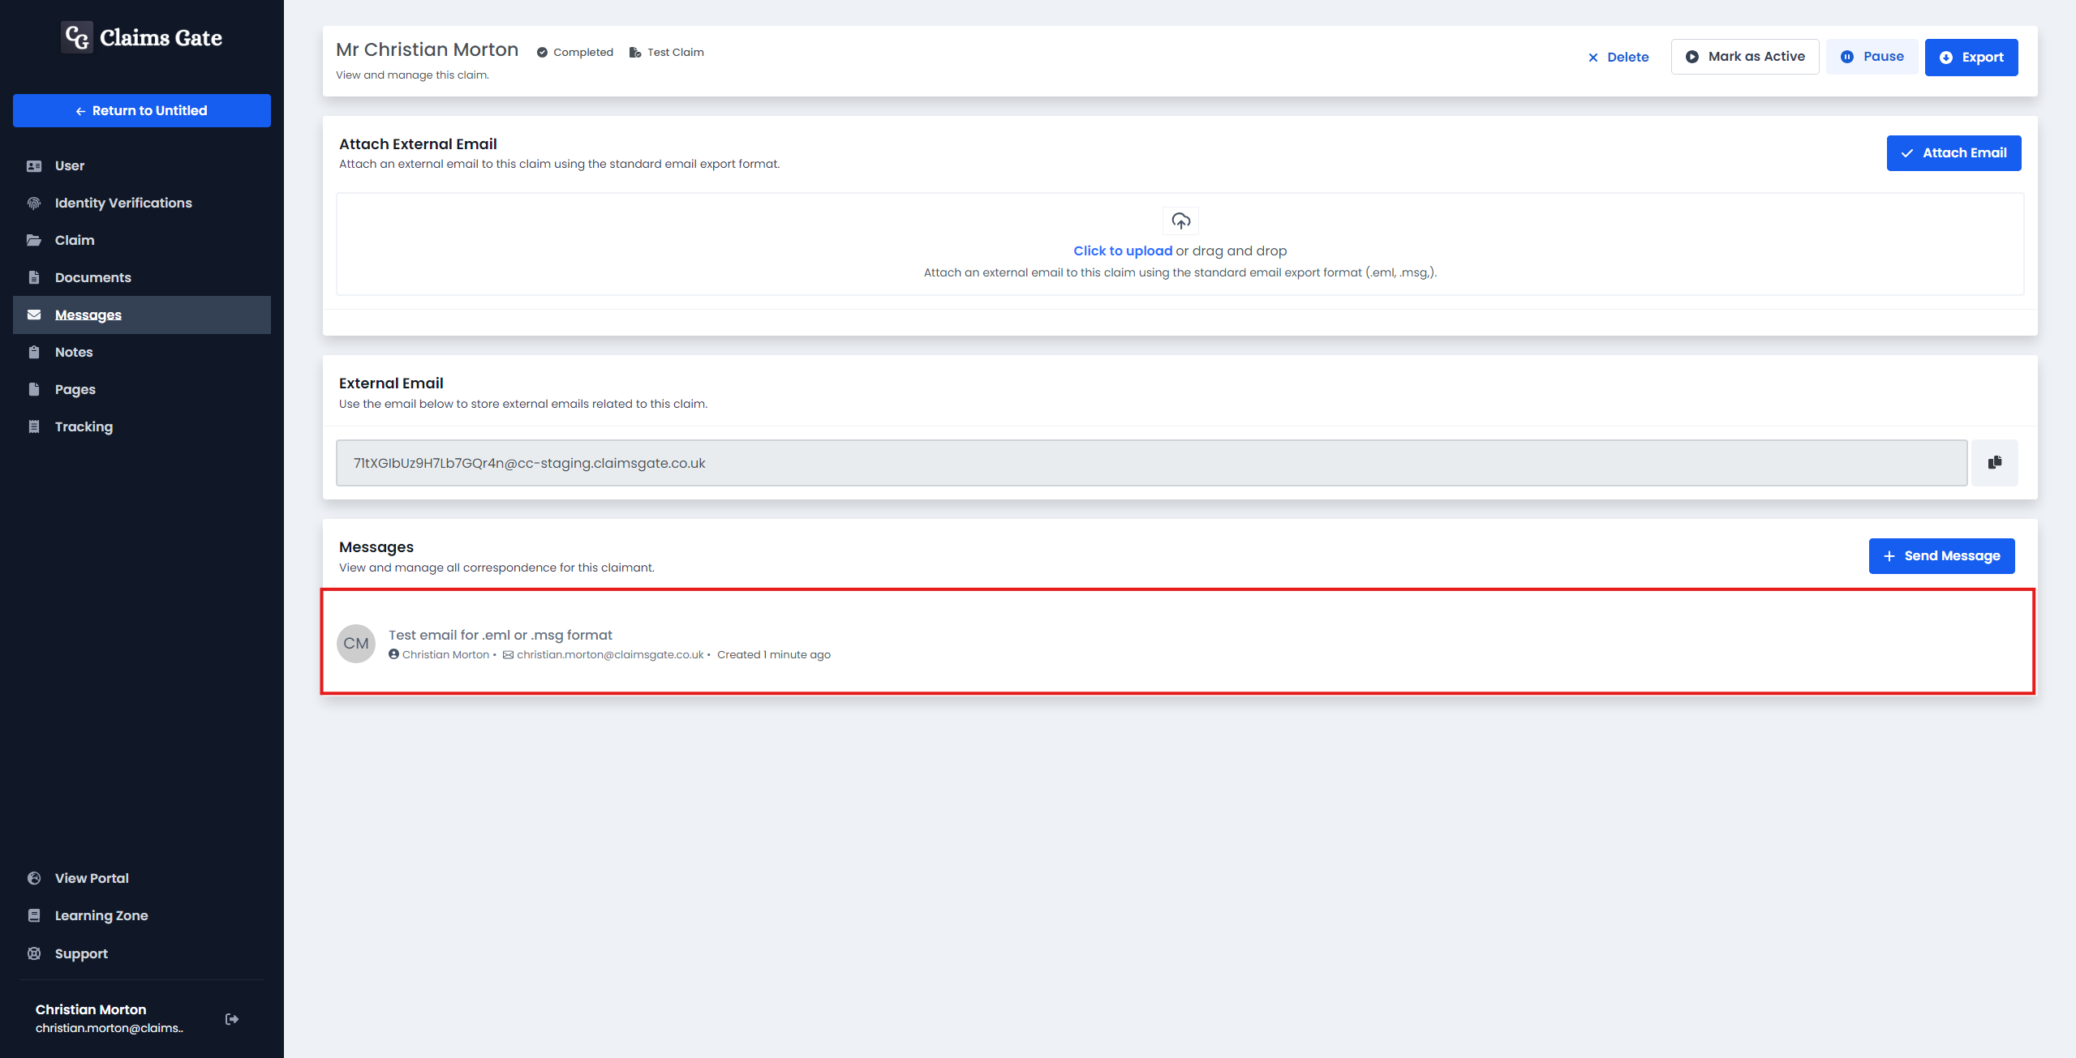Click the test email message entry
Screen dimensions: 2076x1058
click(x=1180, y=644)
